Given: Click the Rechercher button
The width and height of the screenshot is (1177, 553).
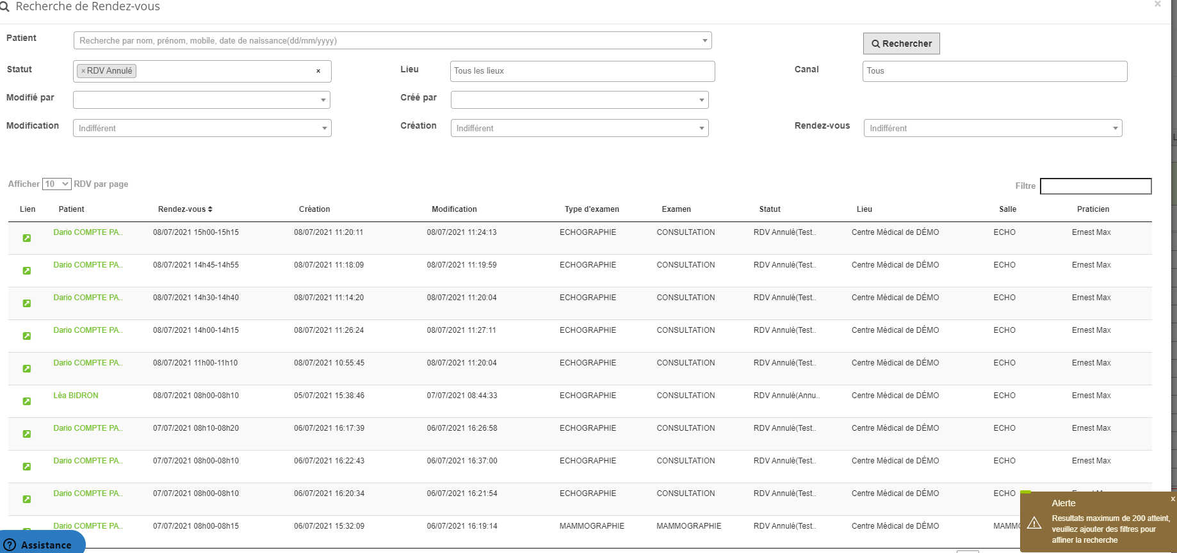Looking at the screenshot, I should pos(901,44).
